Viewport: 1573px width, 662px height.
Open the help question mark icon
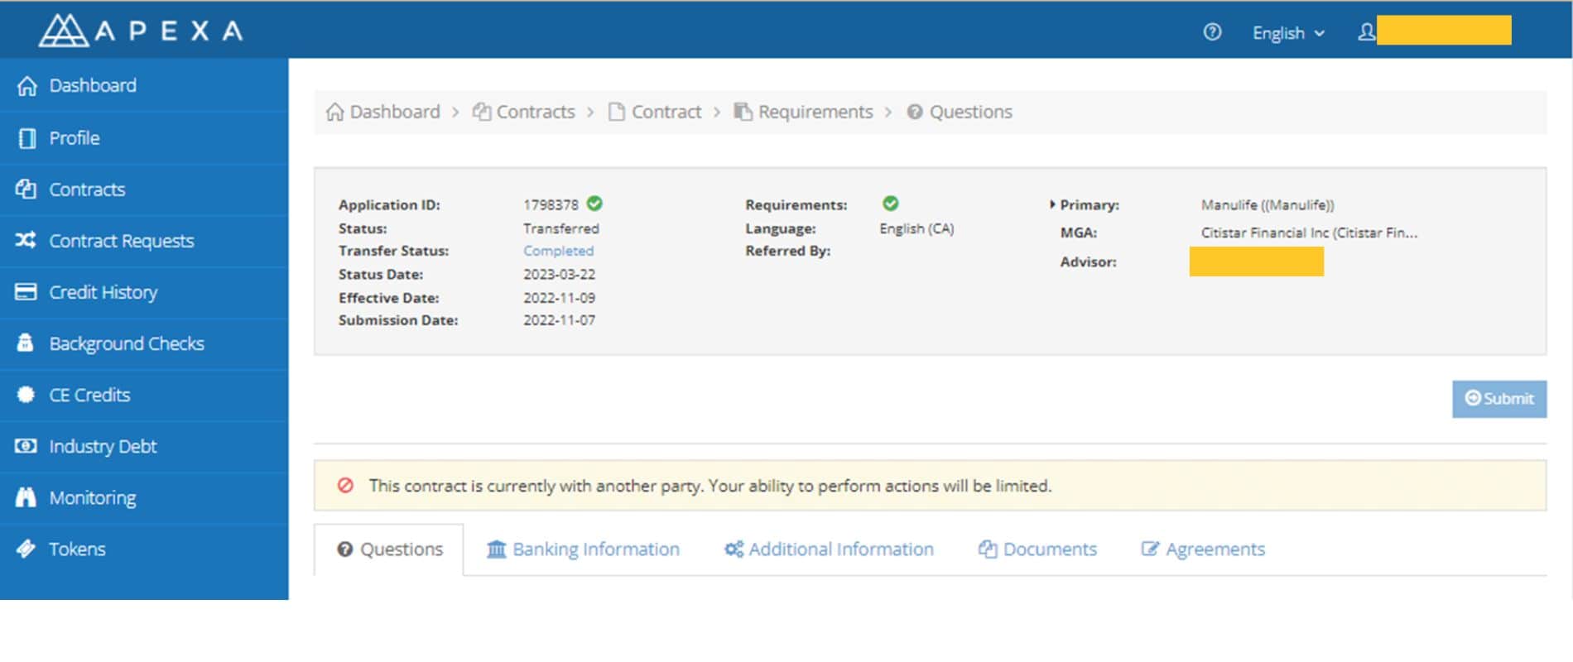1212,32
